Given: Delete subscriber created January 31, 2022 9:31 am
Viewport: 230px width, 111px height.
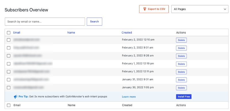Looking at the screenshot, I should click(x=181, y=80).
